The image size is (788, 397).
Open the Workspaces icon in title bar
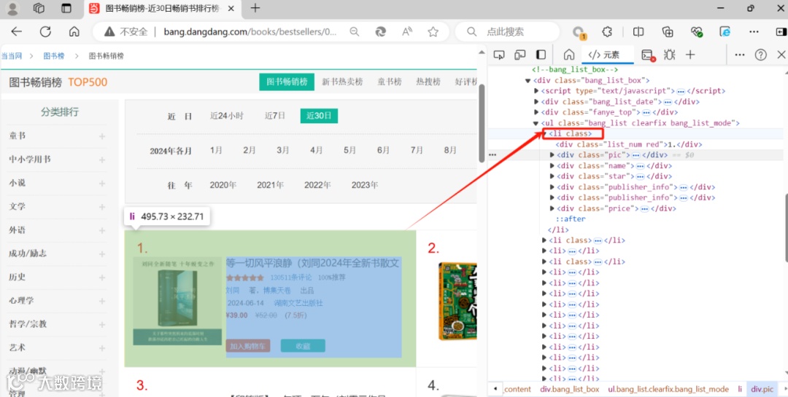[39, 8]
